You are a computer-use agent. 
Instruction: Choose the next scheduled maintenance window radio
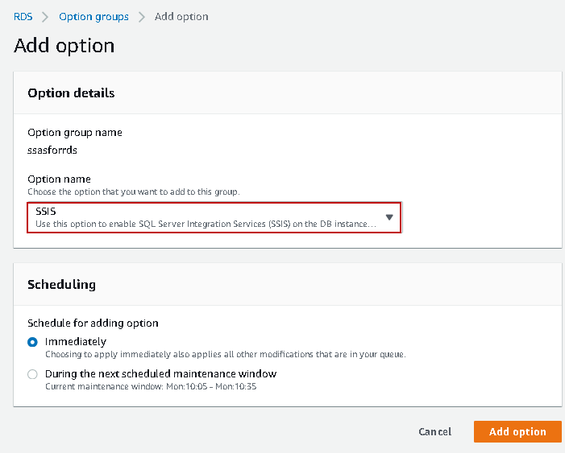coord(32,374)
